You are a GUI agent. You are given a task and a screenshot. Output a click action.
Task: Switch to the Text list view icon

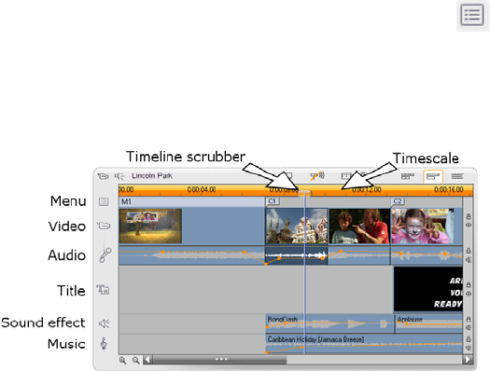457,176
